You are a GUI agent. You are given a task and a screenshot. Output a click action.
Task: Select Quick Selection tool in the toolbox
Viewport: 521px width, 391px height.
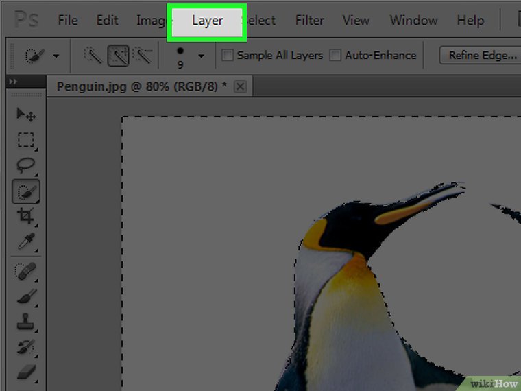click(x=26, y=191)
